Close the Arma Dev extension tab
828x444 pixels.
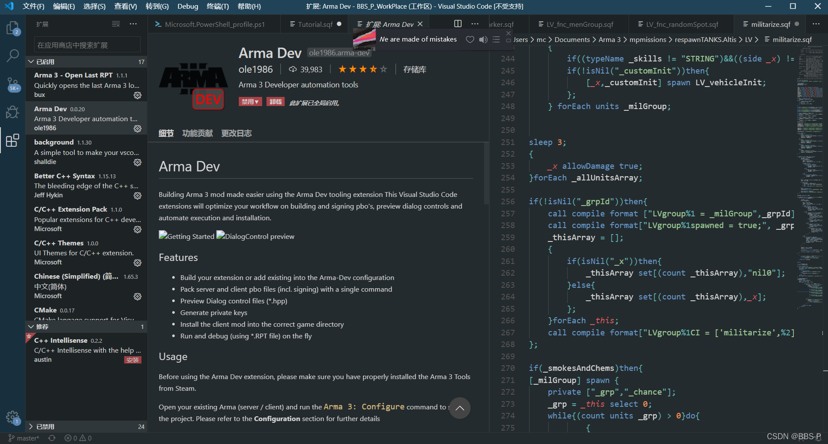click(420, 24)
